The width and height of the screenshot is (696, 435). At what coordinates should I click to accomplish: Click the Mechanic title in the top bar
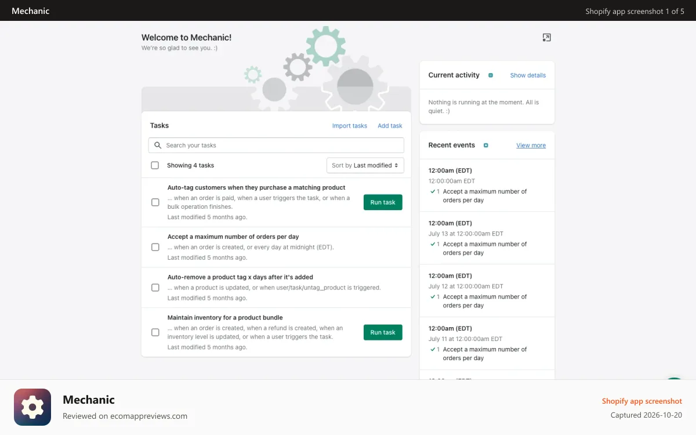[31, 11]
